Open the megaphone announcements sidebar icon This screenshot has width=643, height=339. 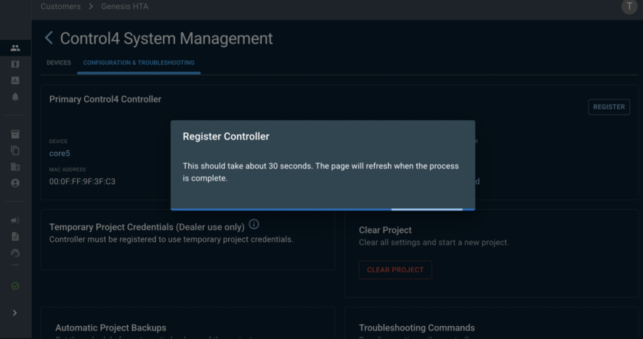pos(15,220)
